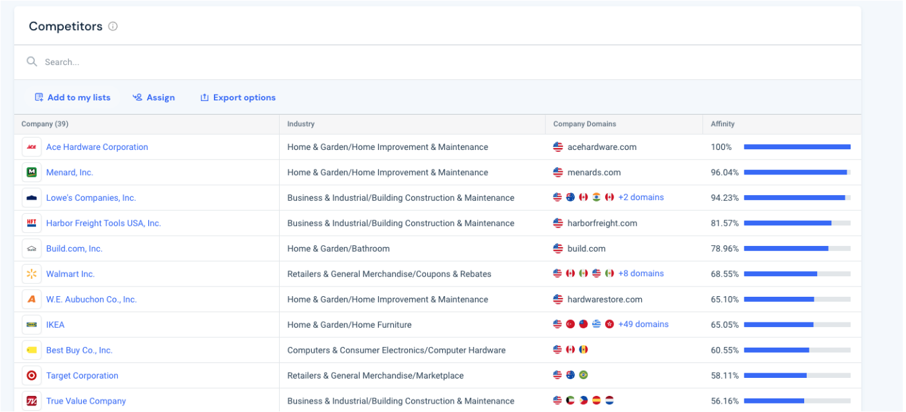This screenshot has height=412, width=906.
Task: Click the US flag next to acehardware.com
Action: [558, 147]
